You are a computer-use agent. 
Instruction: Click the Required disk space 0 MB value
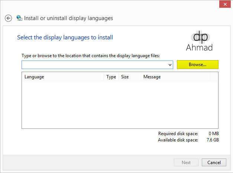click(x=214, y=134)
